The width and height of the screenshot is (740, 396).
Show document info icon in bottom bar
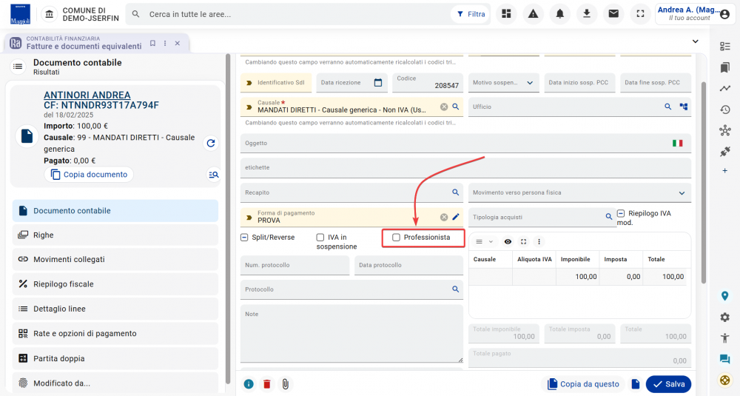pyautogui.click(x=249, y=384)
